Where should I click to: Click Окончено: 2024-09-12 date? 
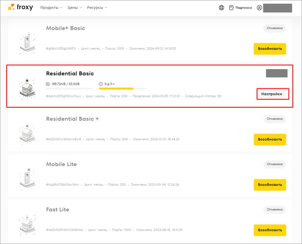point(152,49)
